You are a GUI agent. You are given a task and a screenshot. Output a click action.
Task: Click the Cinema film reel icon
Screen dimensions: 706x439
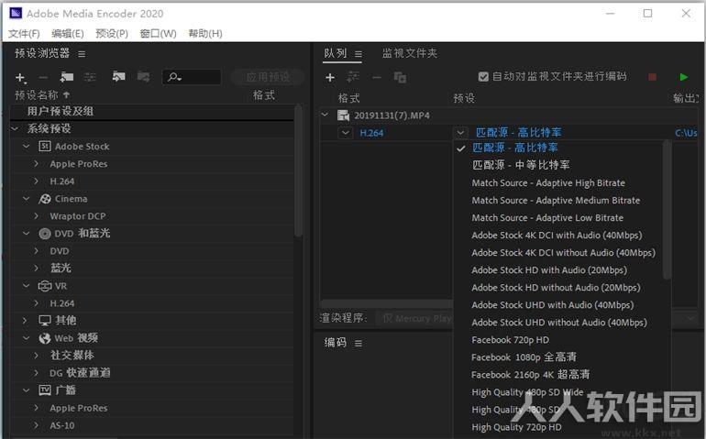point(45,199)
